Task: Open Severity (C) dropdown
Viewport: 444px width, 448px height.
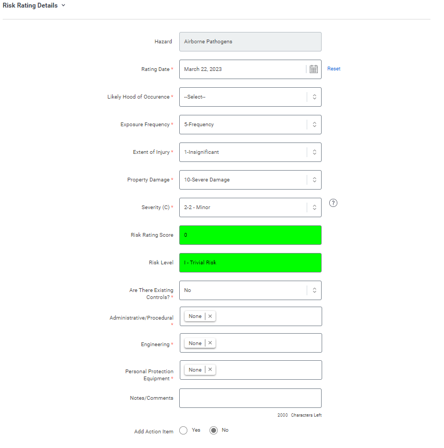Action: click(250, 207)
